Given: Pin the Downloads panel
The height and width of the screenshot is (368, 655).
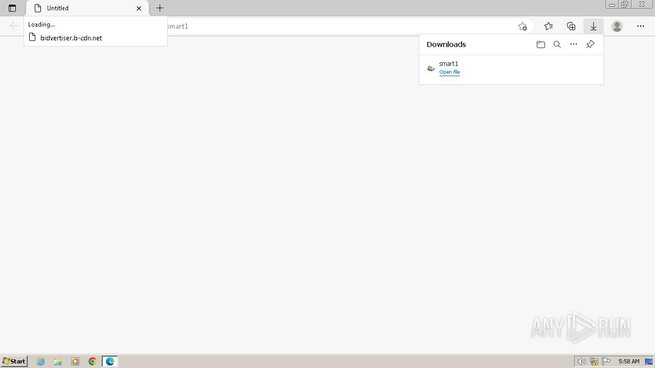Looking at the screenshot, I should coord(590,44).
